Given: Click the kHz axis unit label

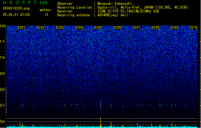Looking at the screenshot, I should (x=3, y=26).
